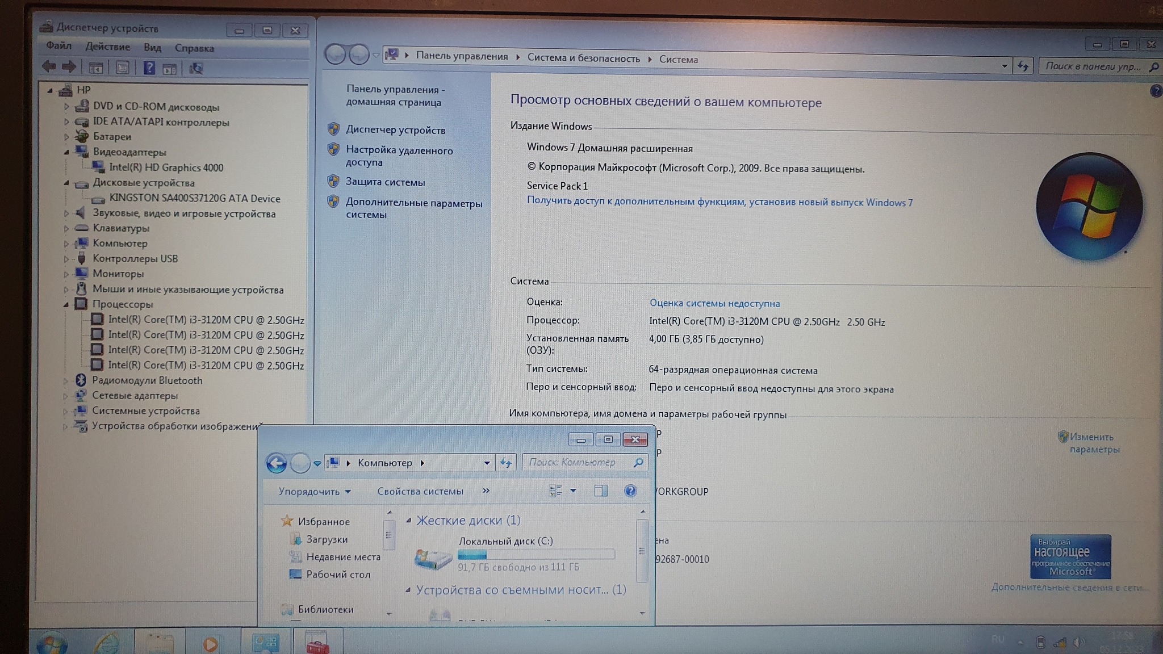Open Windows Media Player from the taskbar
This screenshot has height=654, width=1163.
(211, 644)
